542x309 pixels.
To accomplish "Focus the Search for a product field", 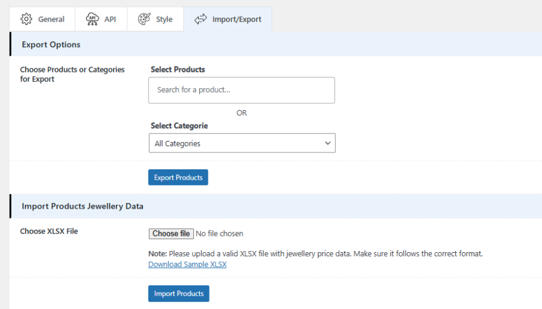I will pyautogui.click(x=242, y=90).
